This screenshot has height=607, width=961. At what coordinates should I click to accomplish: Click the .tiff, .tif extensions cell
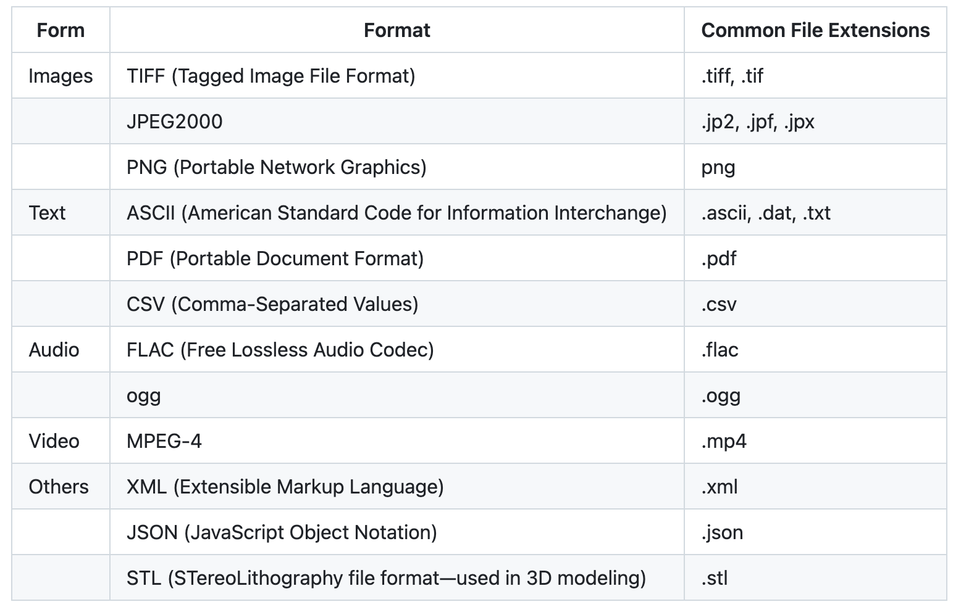tap(732, 76)
